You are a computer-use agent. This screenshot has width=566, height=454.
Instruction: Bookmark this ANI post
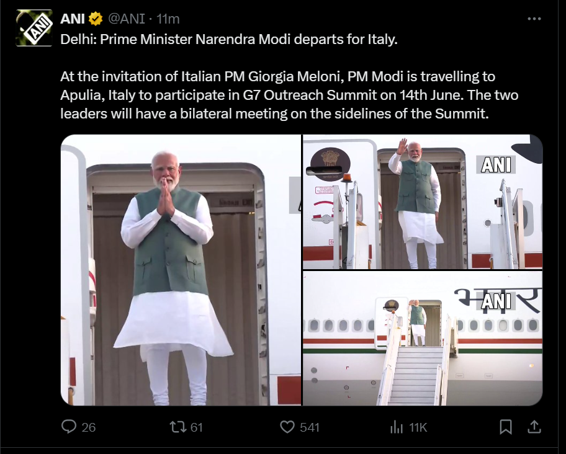point(506,427)
